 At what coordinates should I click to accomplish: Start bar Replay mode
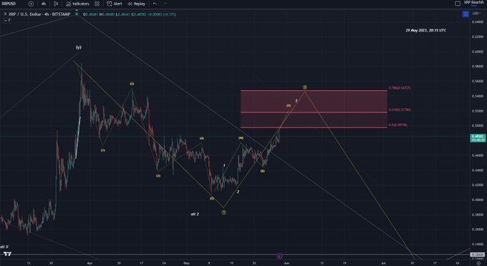pyautogui.click(x=136, y=4)
